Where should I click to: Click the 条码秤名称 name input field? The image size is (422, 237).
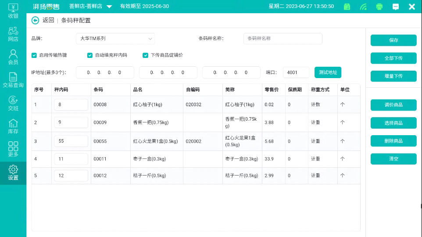click(x=283, y=39)
